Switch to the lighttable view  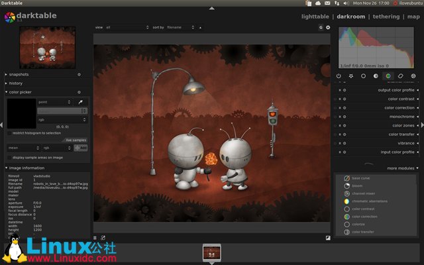pos(315,16)
